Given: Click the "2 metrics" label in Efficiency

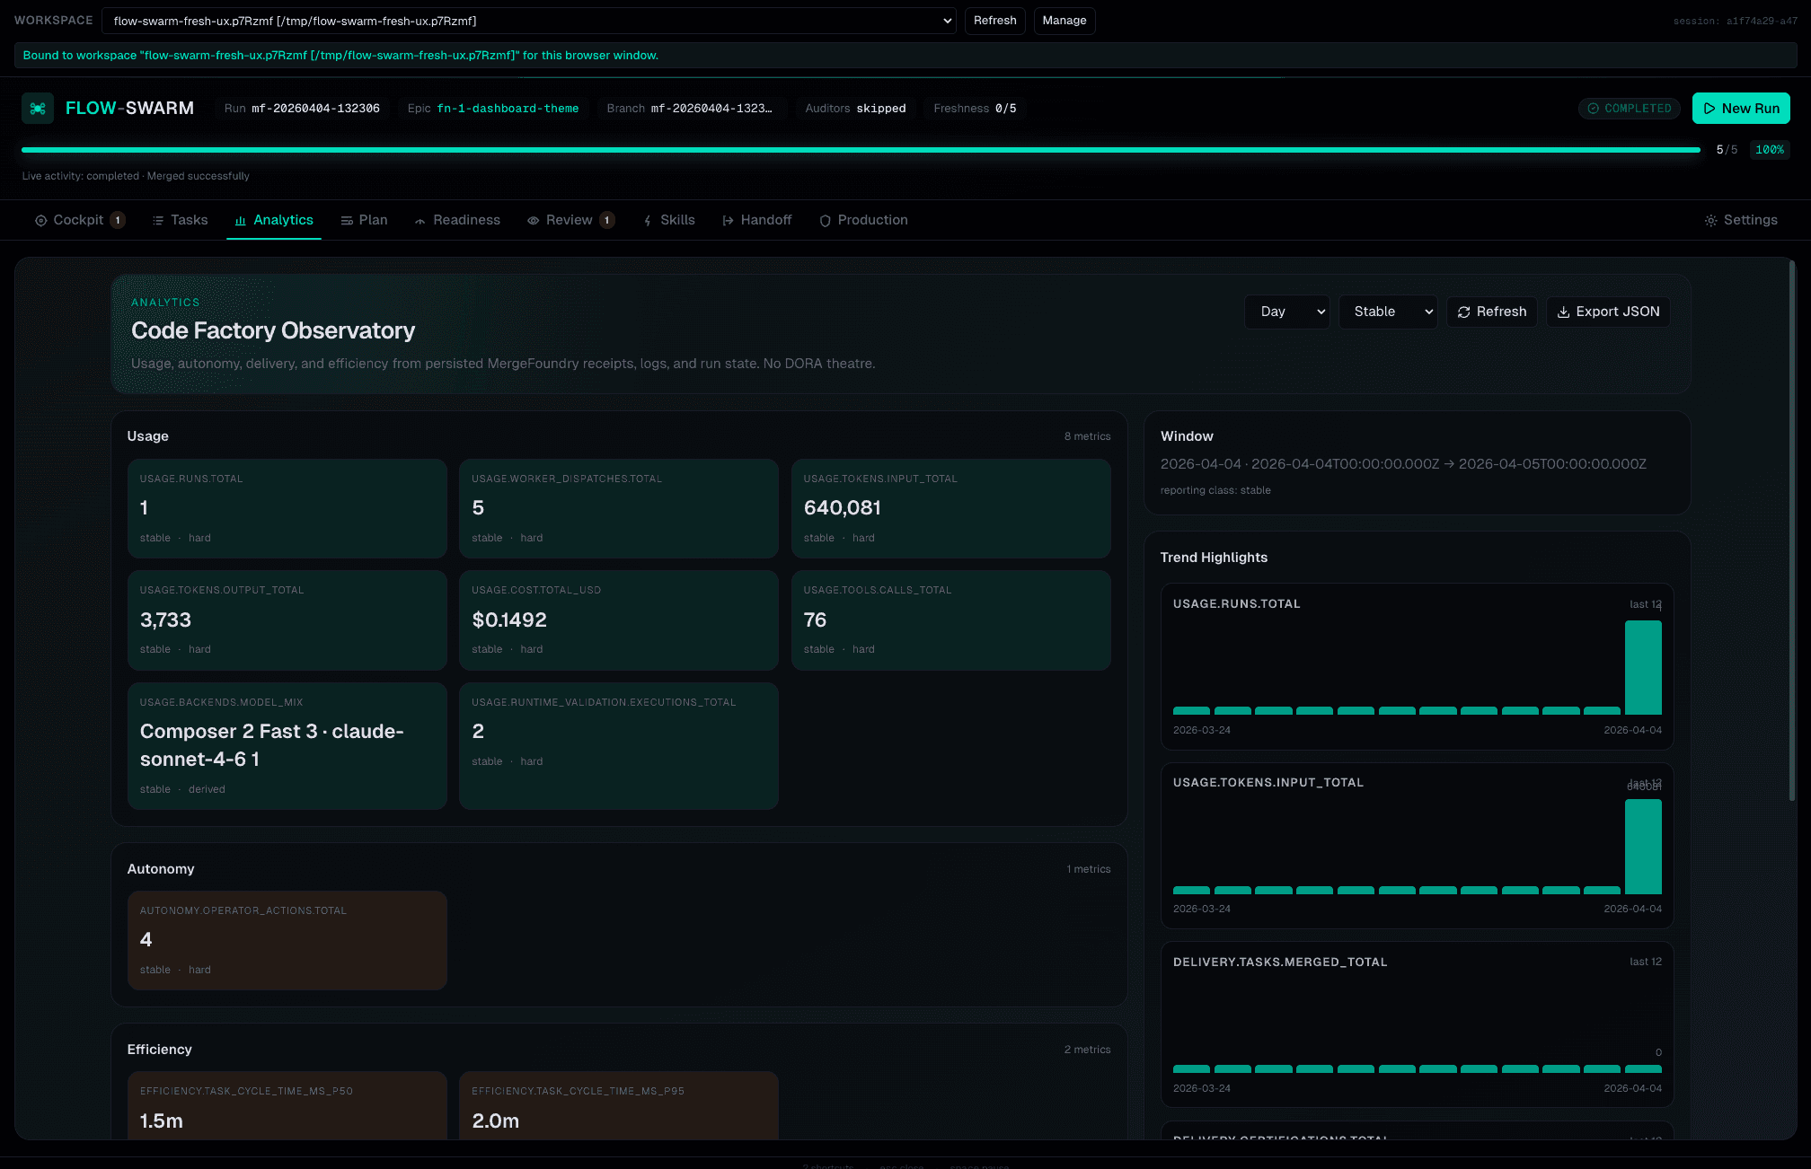Looking at the screenshot, I should point(1087,1050).
